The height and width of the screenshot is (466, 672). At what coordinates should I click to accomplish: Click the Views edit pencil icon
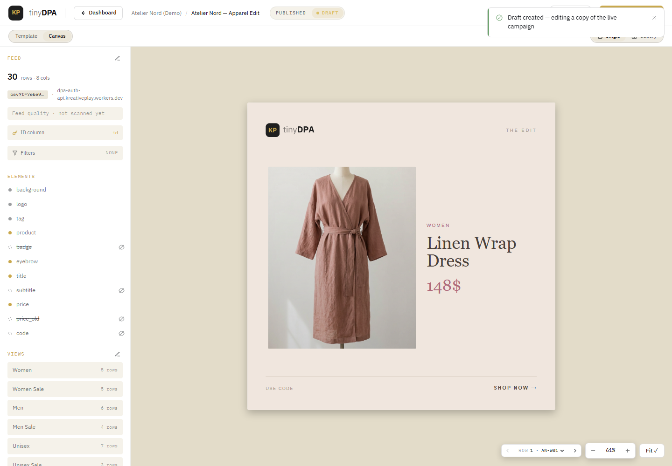pyautogui.click(x=118, y=354)
